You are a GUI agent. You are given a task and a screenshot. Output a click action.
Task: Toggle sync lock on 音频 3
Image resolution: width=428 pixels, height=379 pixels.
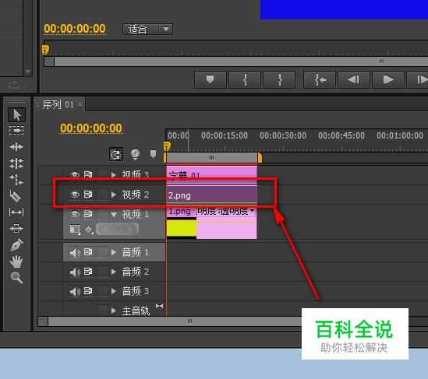tap(87, 291)
